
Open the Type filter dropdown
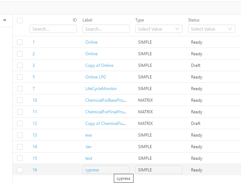point(159,29)
